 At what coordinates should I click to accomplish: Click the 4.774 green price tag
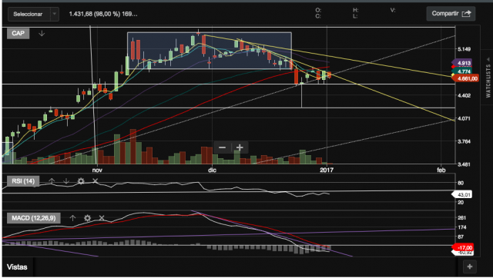(462, 71)
